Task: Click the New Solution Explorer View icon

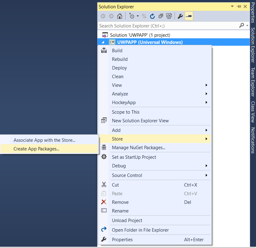Action: [104, 120]
